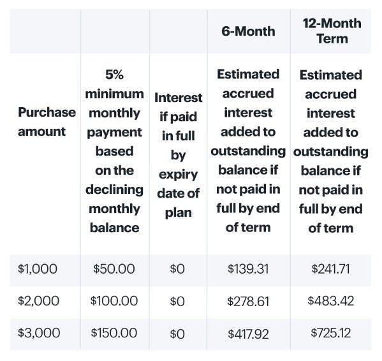382x361 pixels.
Task: Select the $150.00 minimum payment cell
Action: click(x=114, y=333)
